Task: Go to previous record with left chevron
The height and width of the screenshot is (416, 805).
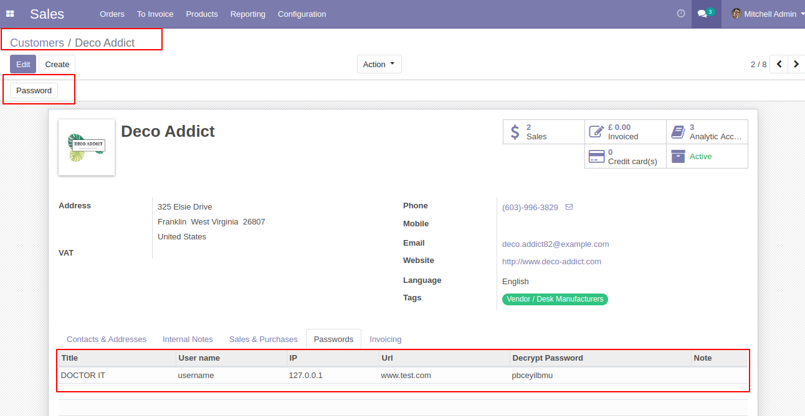Action: tap(779, 64)
